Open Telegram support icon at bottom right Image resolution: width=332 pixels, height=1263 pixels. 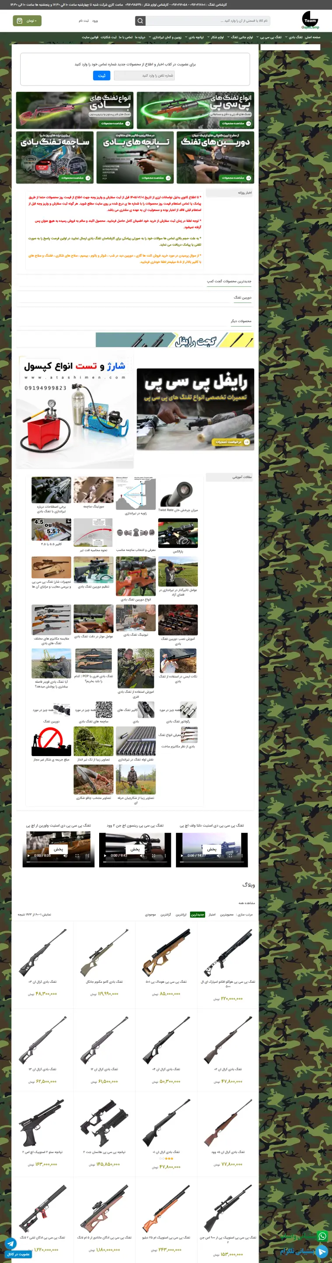[322, 1251]
